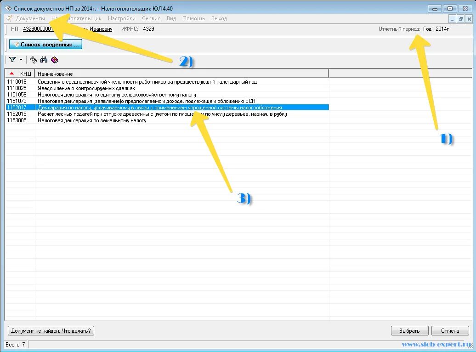The image size is (476, 352).
Task: Open the filter funnel icon
Action: tap(12, 60)
